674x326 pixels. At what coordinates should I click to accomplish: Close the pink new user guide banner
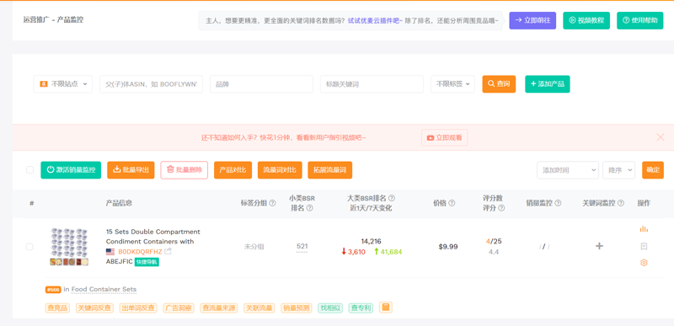pyautogui.click(x=661, y=137)
